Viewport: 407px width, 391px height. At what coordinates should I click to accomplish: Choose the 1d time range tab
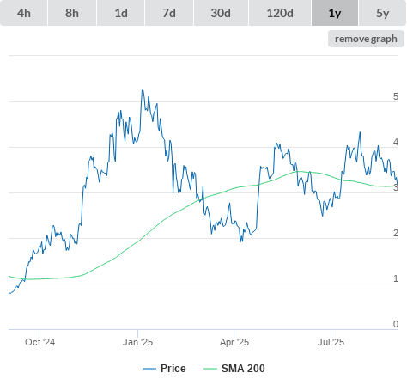coord(121,13)
